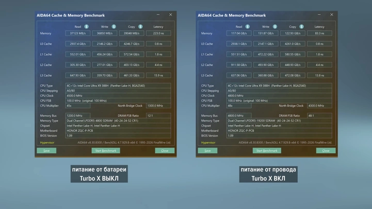This screenshot has height=209, width=372.
Task: Click Copy info icon in left AIDA64 window
Action: pyautogui.click(x=140, y=26)
